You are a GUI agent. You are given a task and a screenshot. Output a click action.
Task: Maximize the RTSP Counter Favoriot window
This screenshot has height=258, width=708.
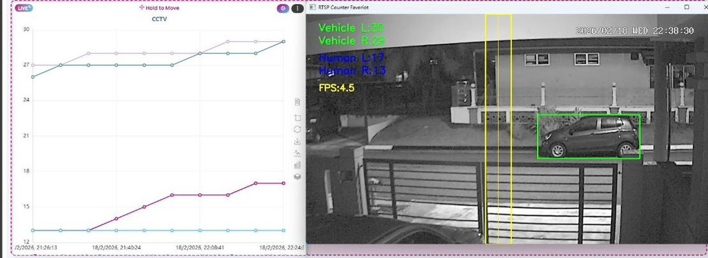click(x=686, y=8)
